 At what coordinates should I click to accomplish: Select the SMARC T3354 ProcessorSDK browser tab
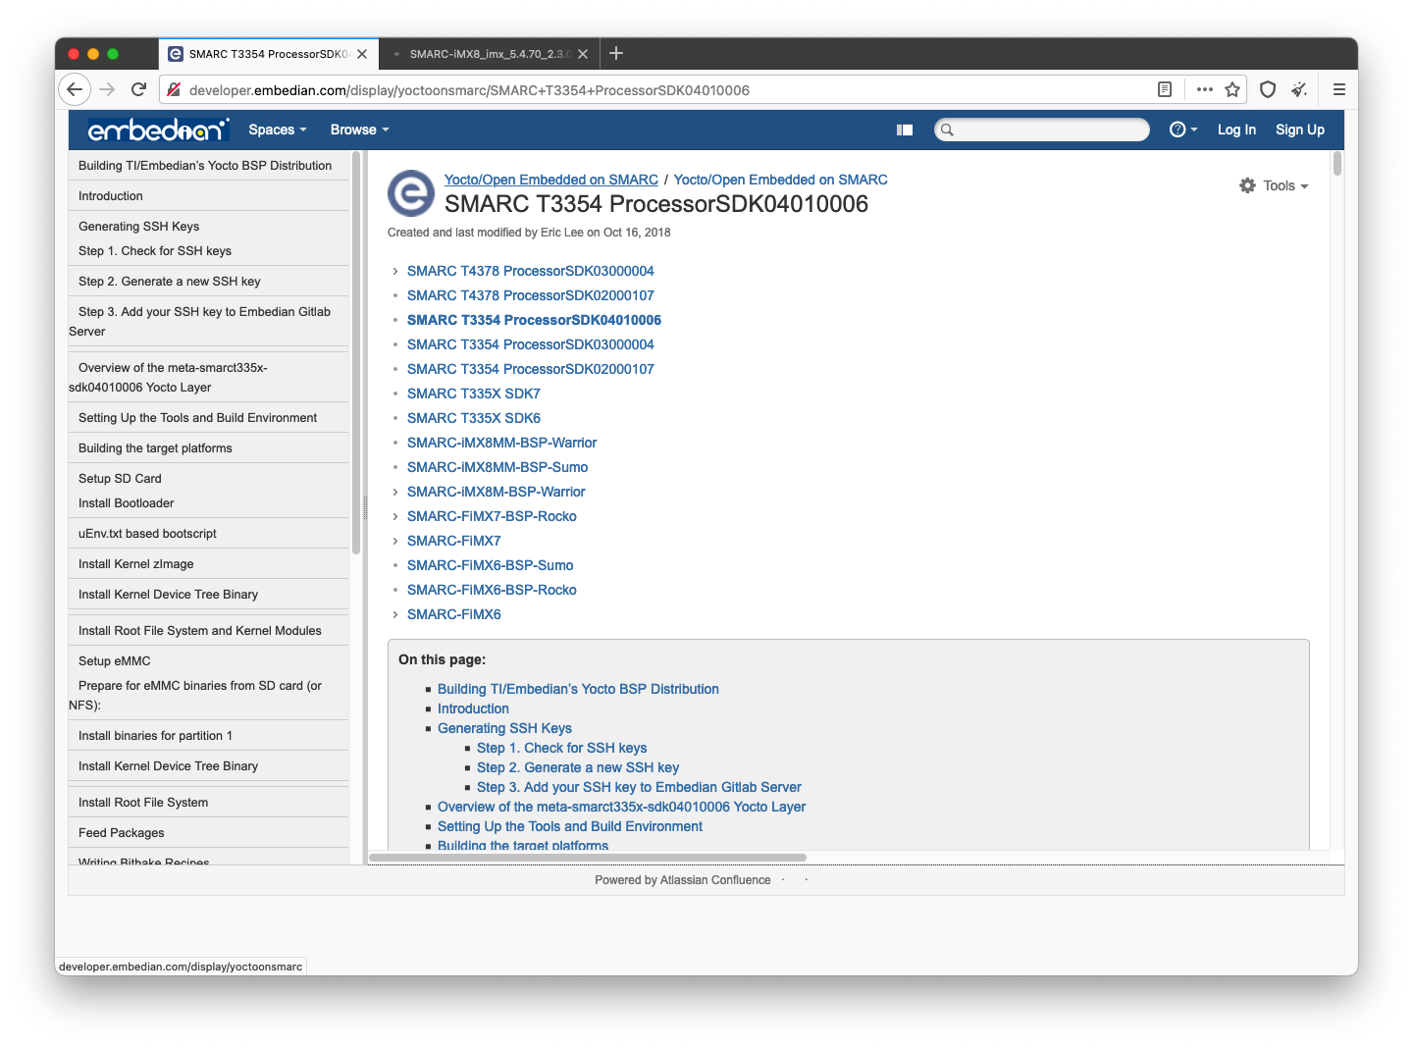click(267, 54)
